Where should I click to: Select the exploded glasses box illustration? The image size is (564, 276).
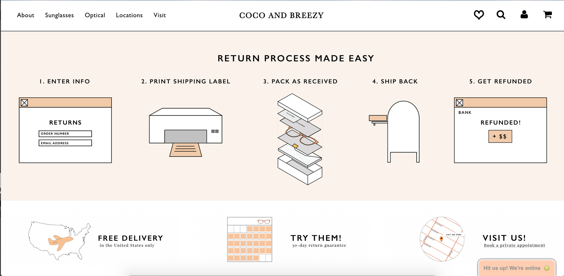coord(300,139)
